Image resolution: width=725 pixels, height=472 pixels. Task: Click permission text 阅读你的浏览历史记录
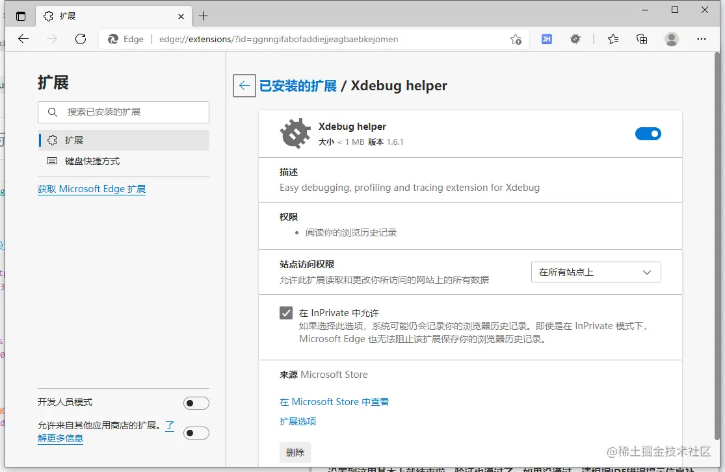[351, 233]
